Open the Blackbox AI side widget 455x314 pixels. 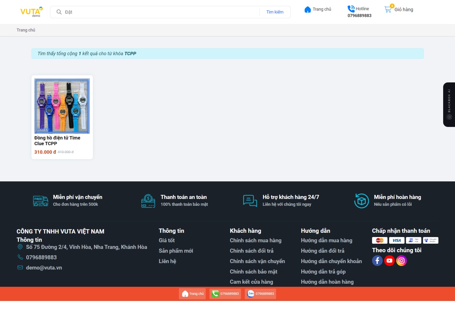449,105
